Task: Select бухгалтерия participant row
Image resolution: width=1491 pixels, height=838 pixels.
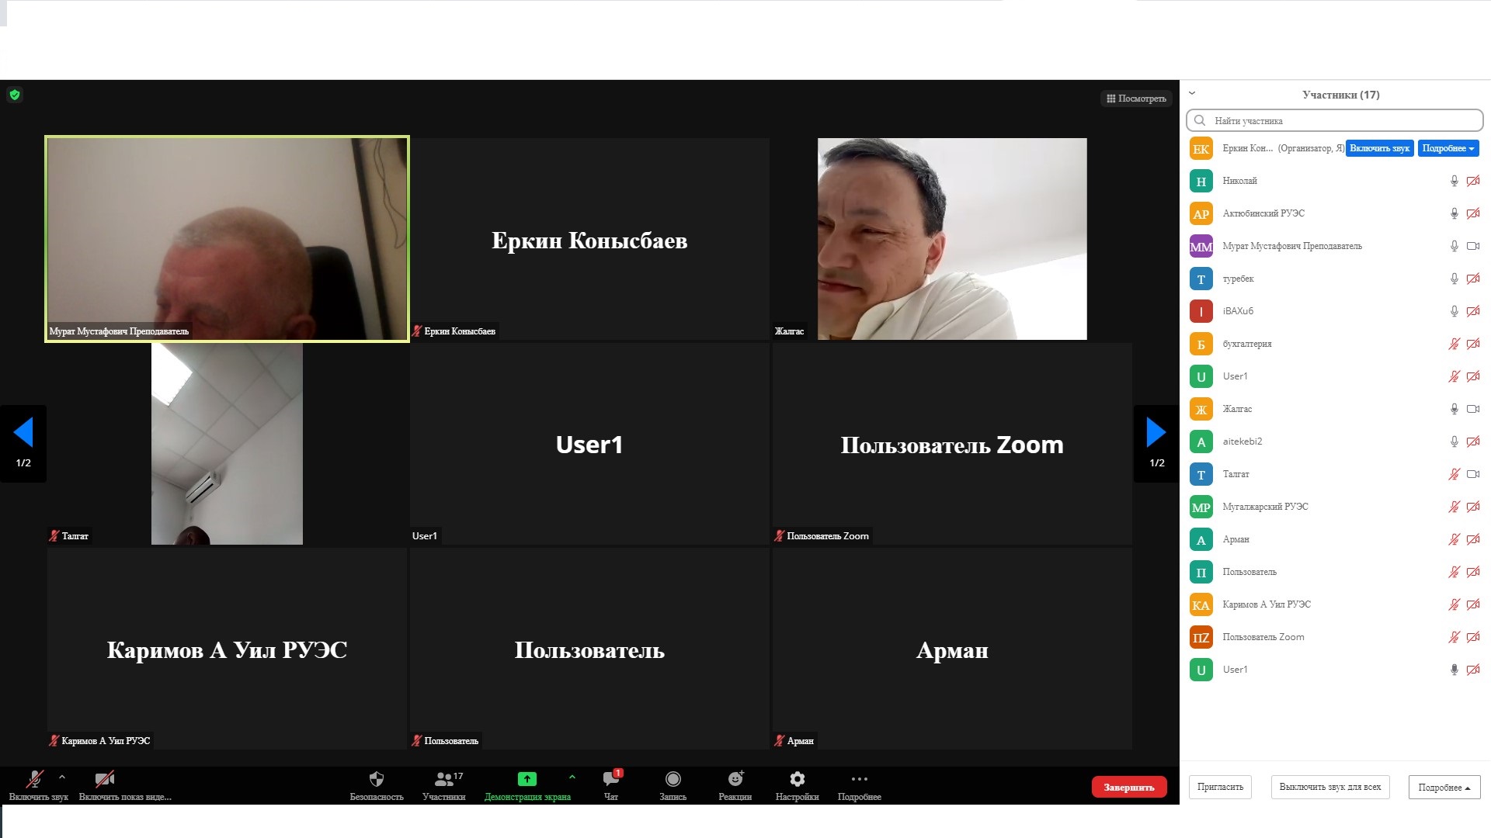Action: click(1335, 344)
